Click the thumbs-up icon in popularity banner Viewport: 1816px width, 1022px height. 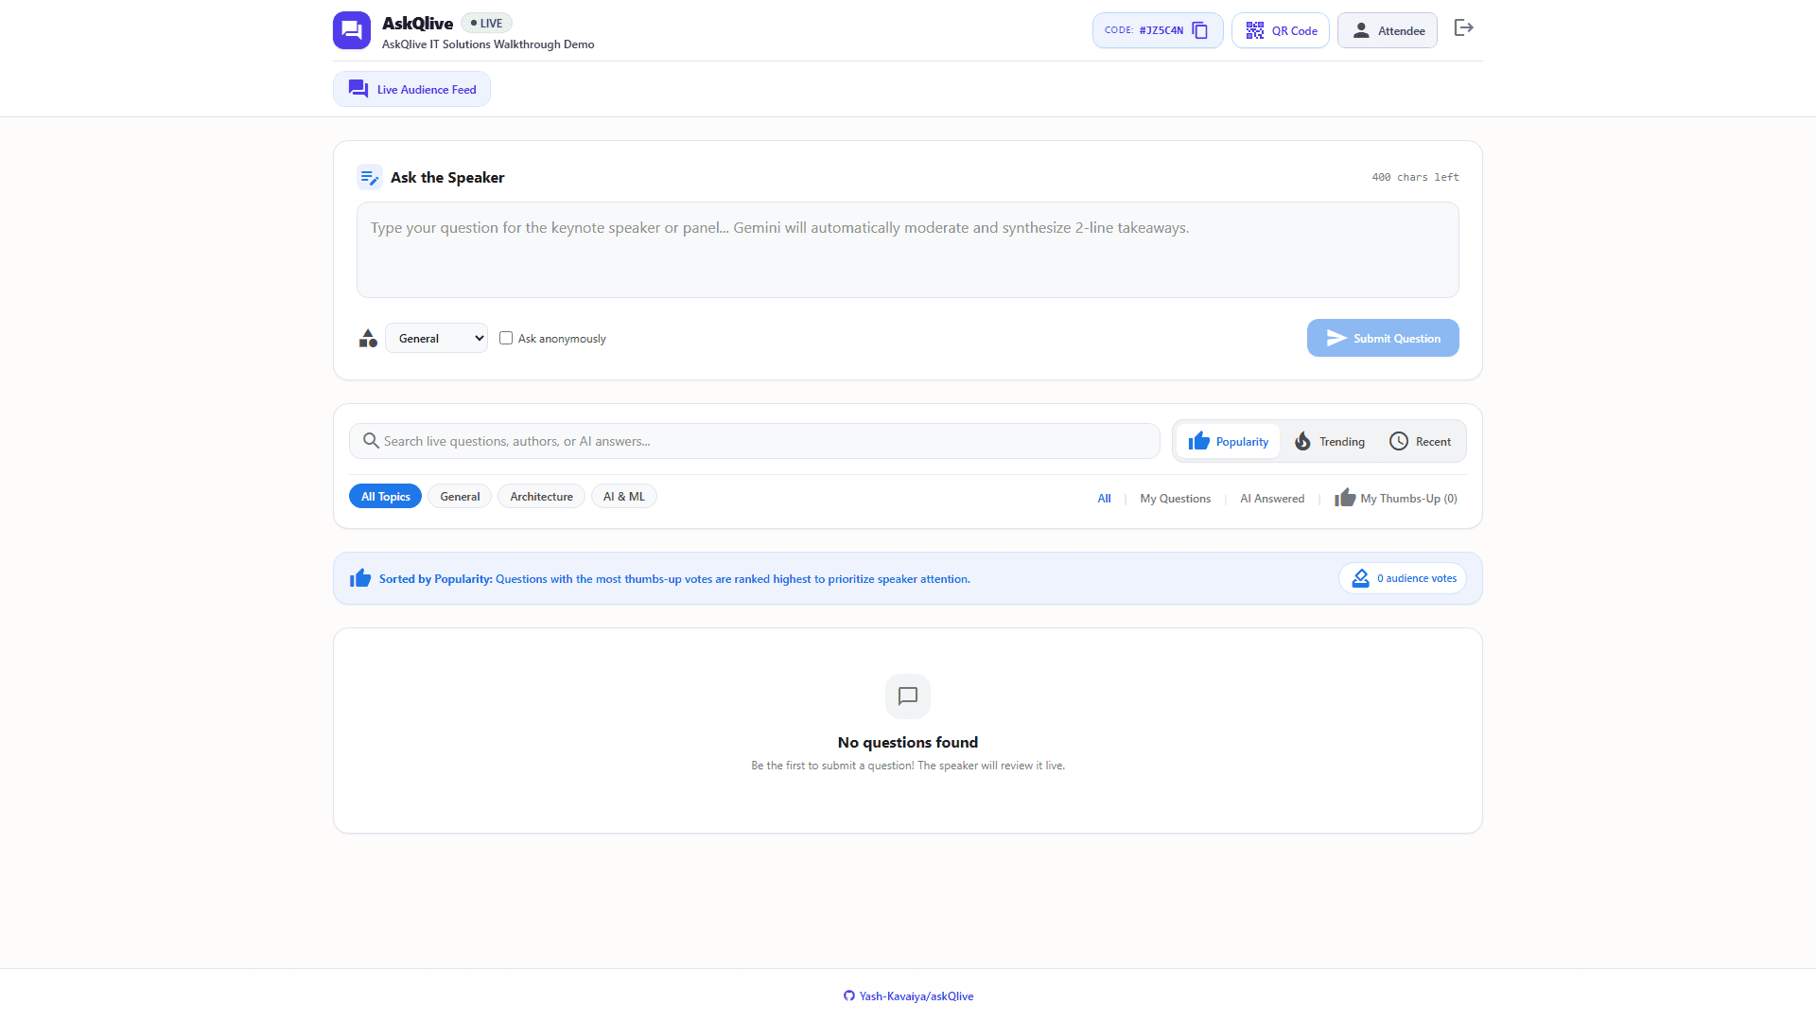360,578
